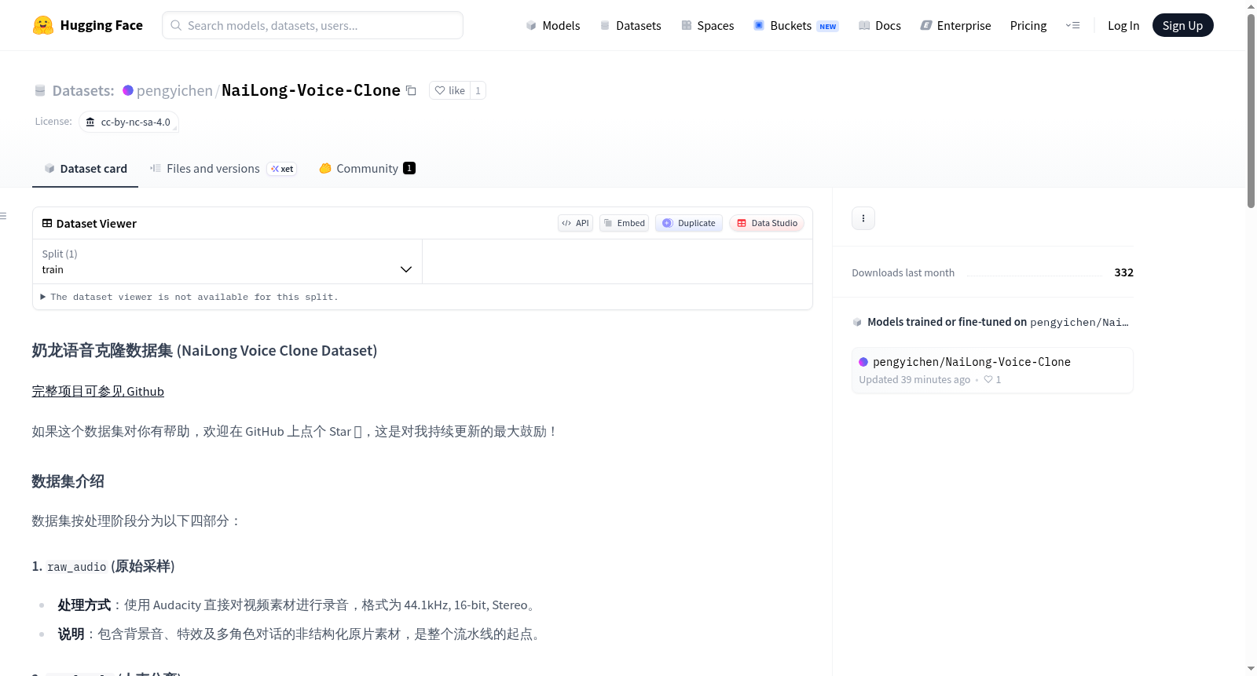Image resolution: width=1257 pixels, height=676 pixels.
Task: Like the NaiLong-Voice-Clone dataset
Action: pos(450,90)
